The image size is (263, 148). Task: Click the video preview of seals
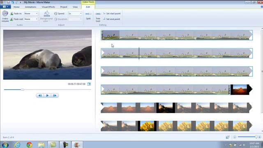pos(48,55)
